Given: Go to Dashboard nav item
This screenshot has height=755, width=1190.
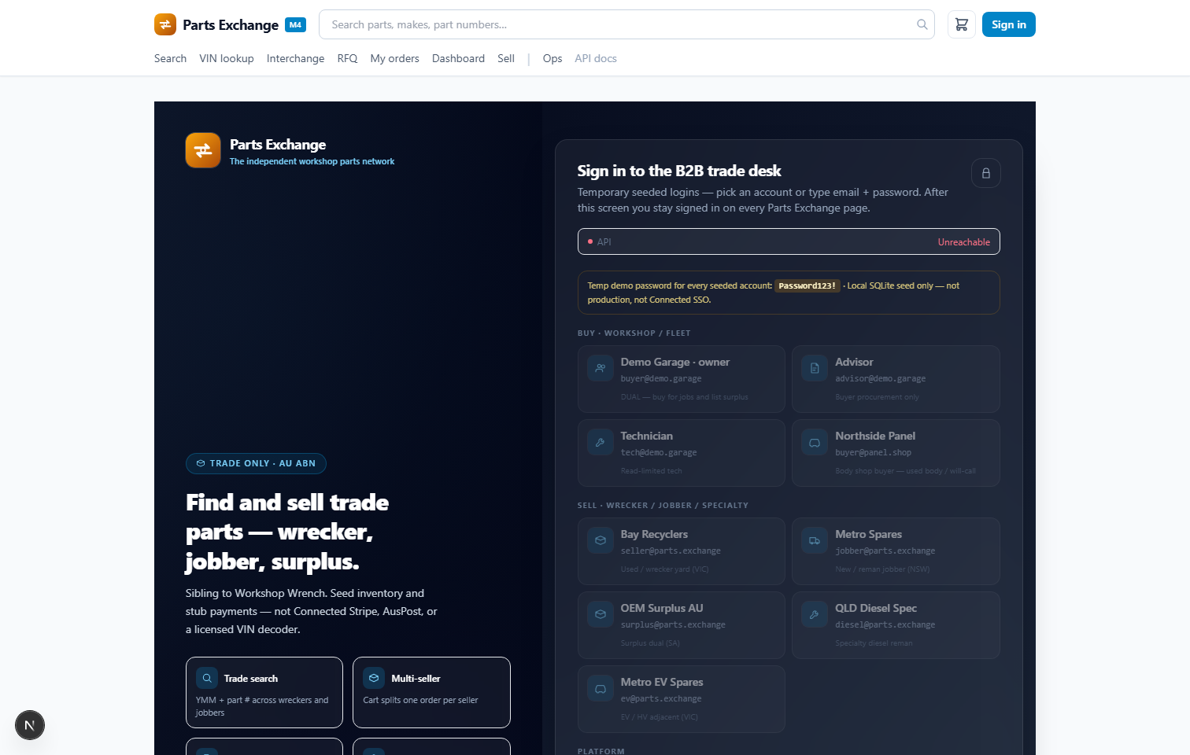Looking at the screenshot, I should (x=458, y=58).
